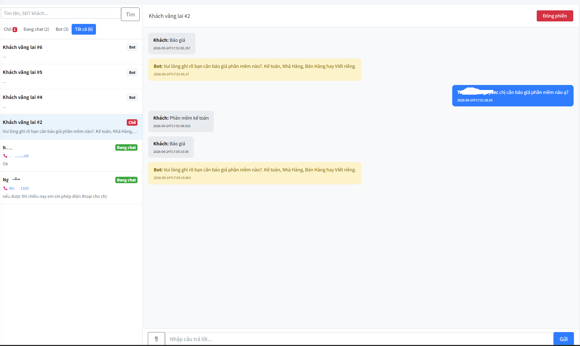This screenshot has height=346, width=580.
Task: Click the red Chờ badge on Khách vãng lai #2
Action: pos(132,122)
